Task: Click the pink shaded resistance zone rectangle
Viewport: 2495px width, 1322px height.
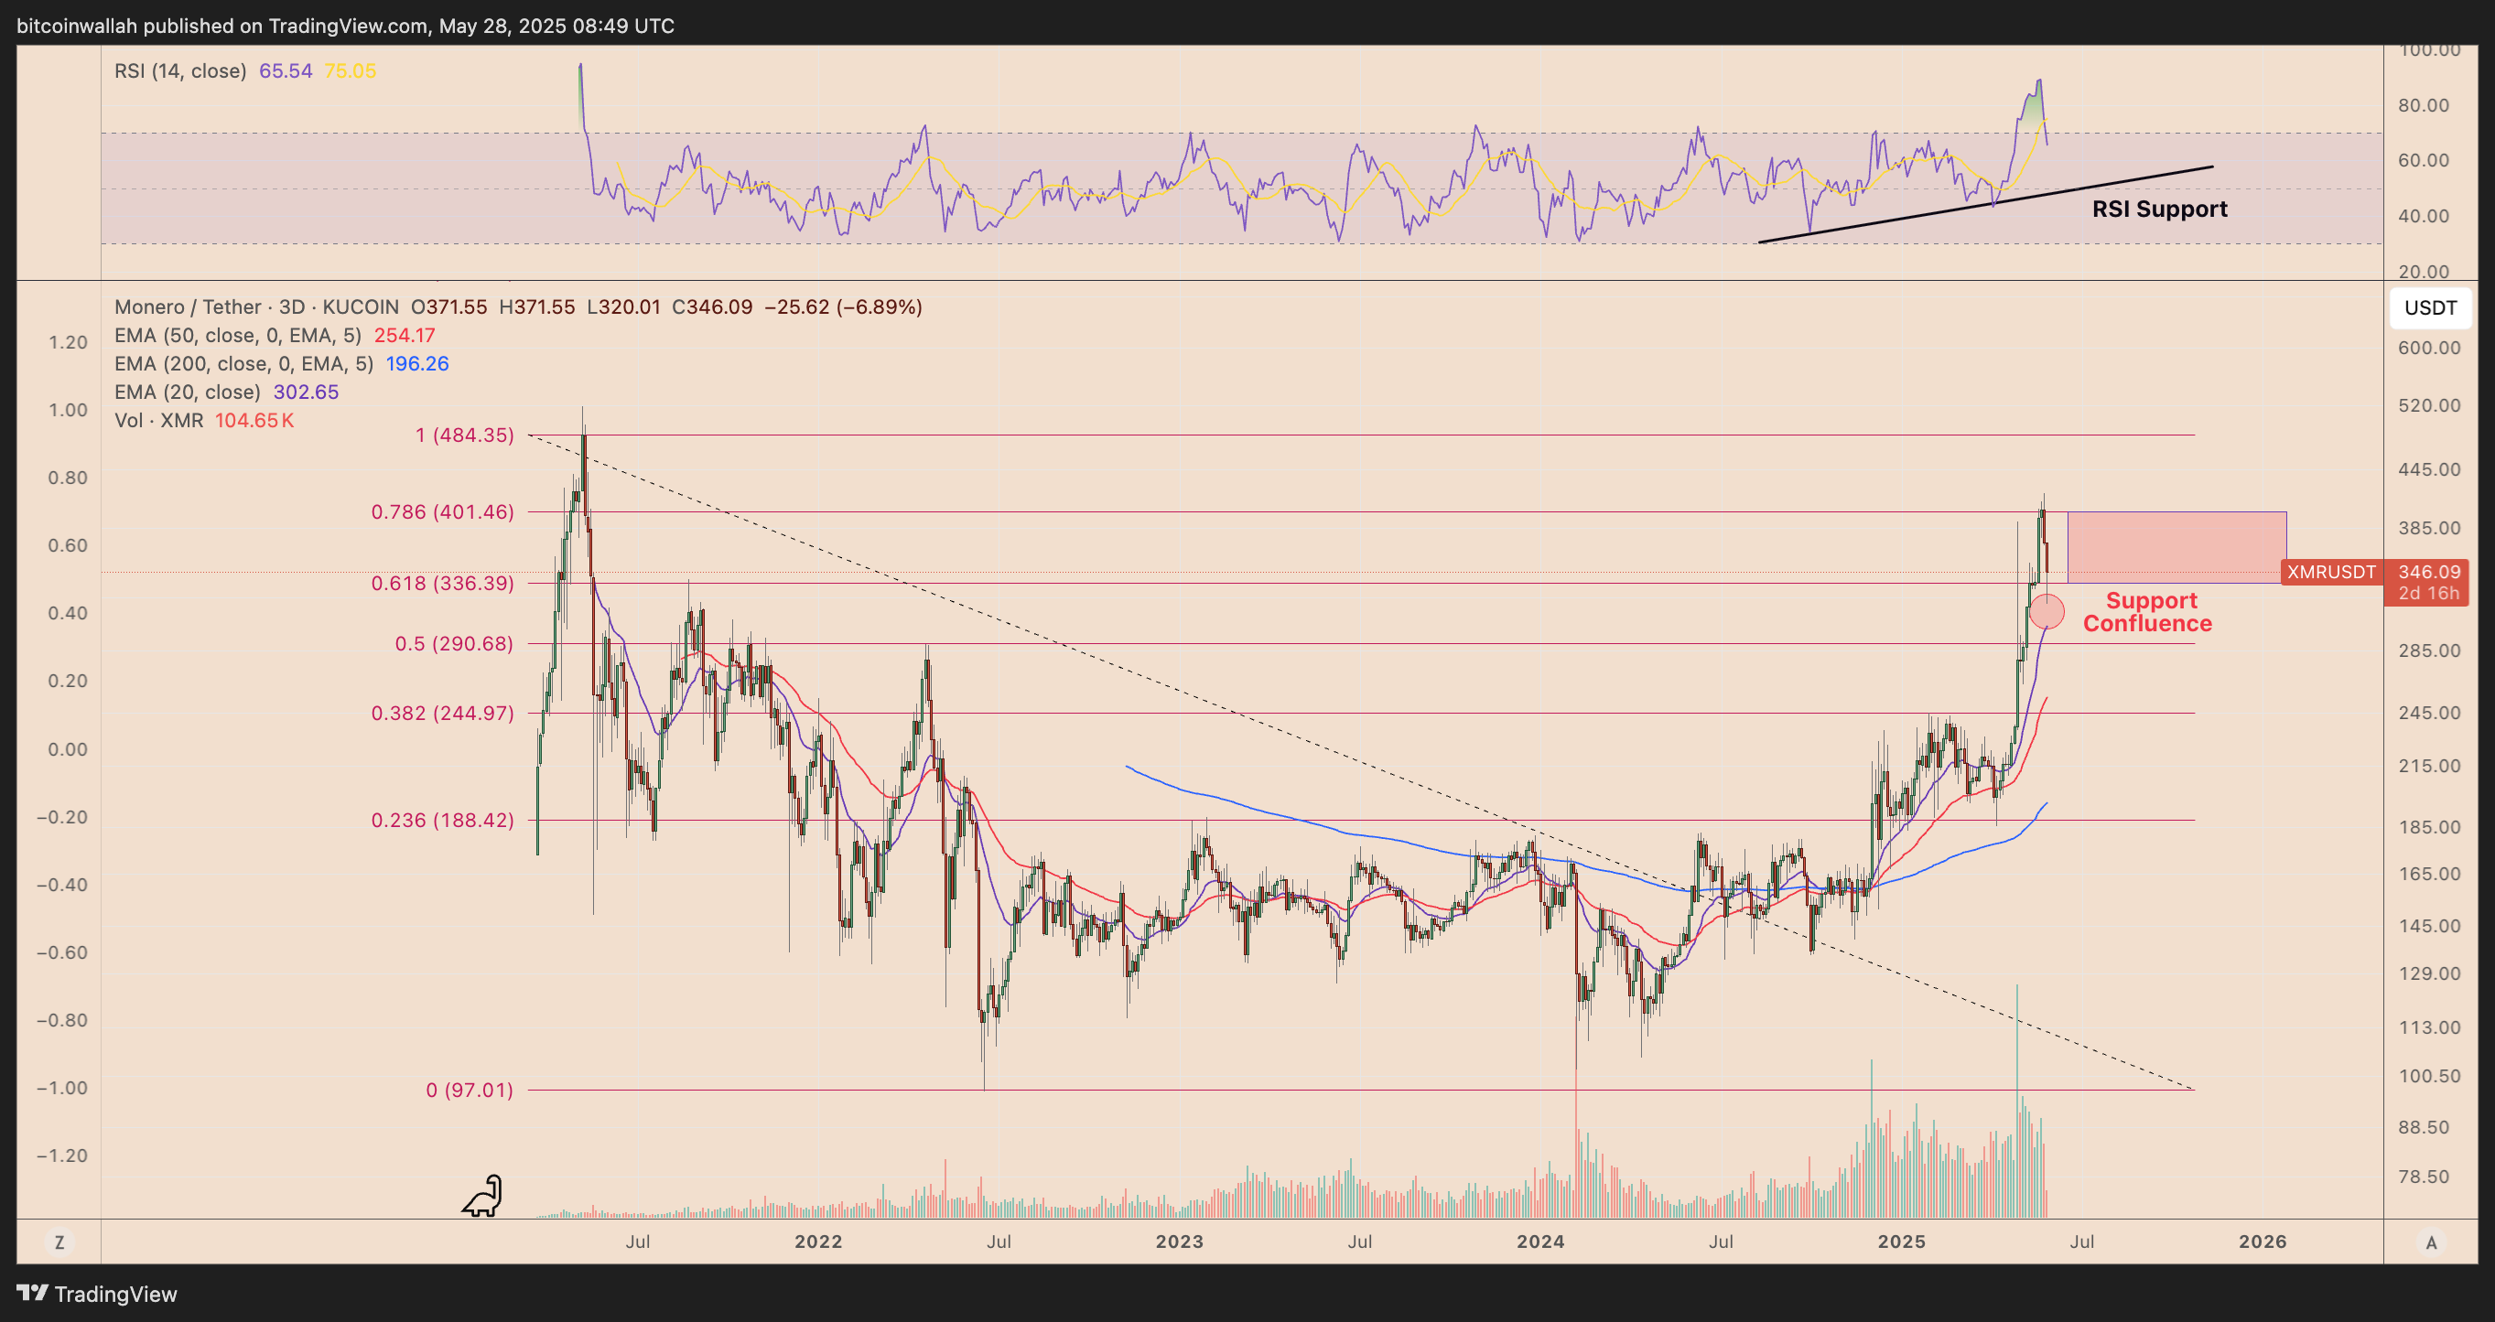Action: pyautogui.click(x=2176, y=547)
